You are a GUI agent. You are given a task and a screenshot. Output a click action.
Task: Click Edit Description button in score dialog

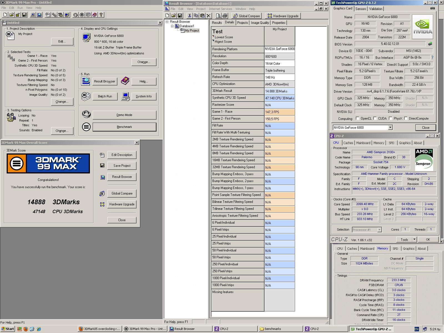click(122, 155)
